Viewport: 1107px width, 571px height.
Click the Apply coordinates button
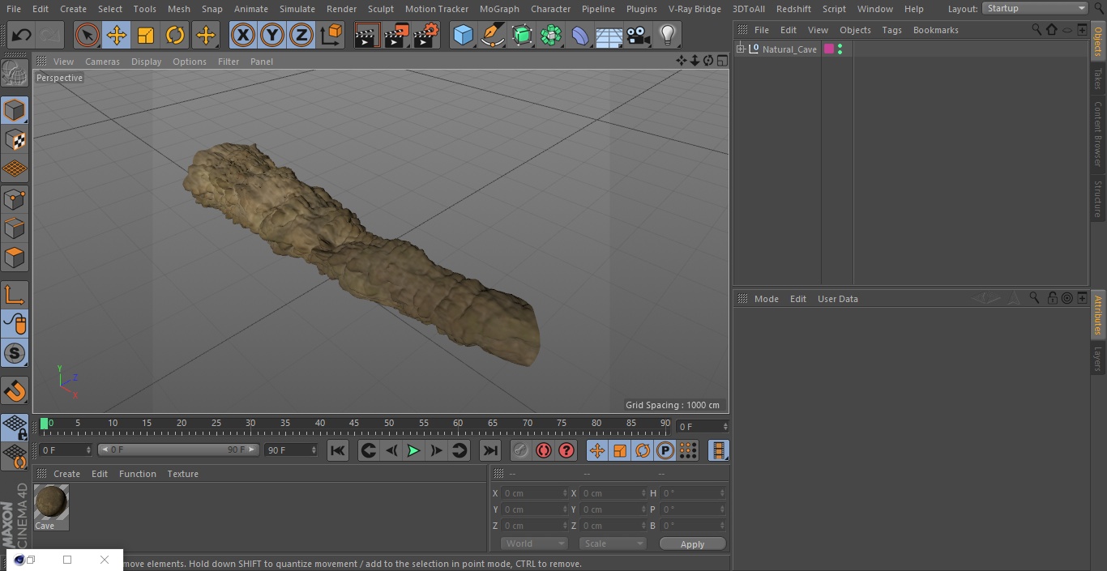tap(692, 544)
